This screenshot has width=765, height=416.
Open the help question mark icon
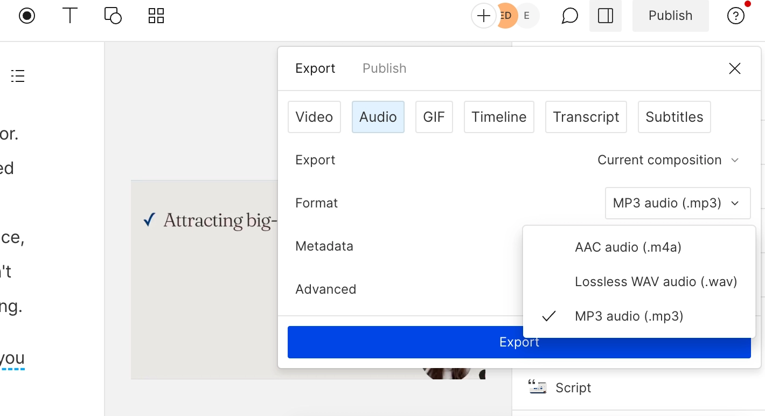[x=735, y=16]
